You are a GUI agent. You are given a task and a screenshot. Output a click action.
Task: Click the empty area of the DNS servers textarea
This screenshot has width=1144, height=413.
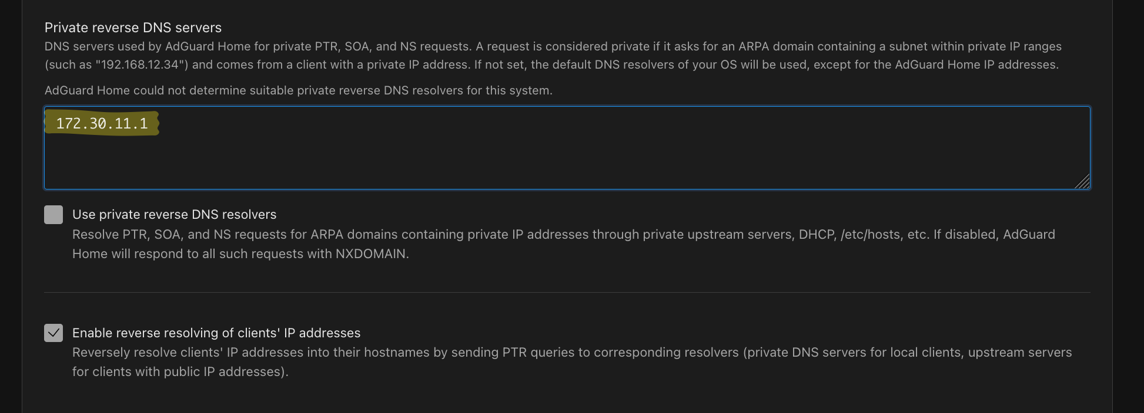(529, 158)
